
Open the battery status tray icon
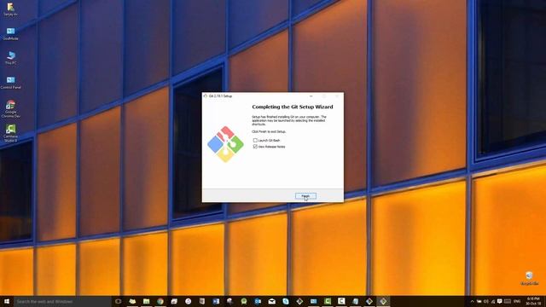click(479, 301)
